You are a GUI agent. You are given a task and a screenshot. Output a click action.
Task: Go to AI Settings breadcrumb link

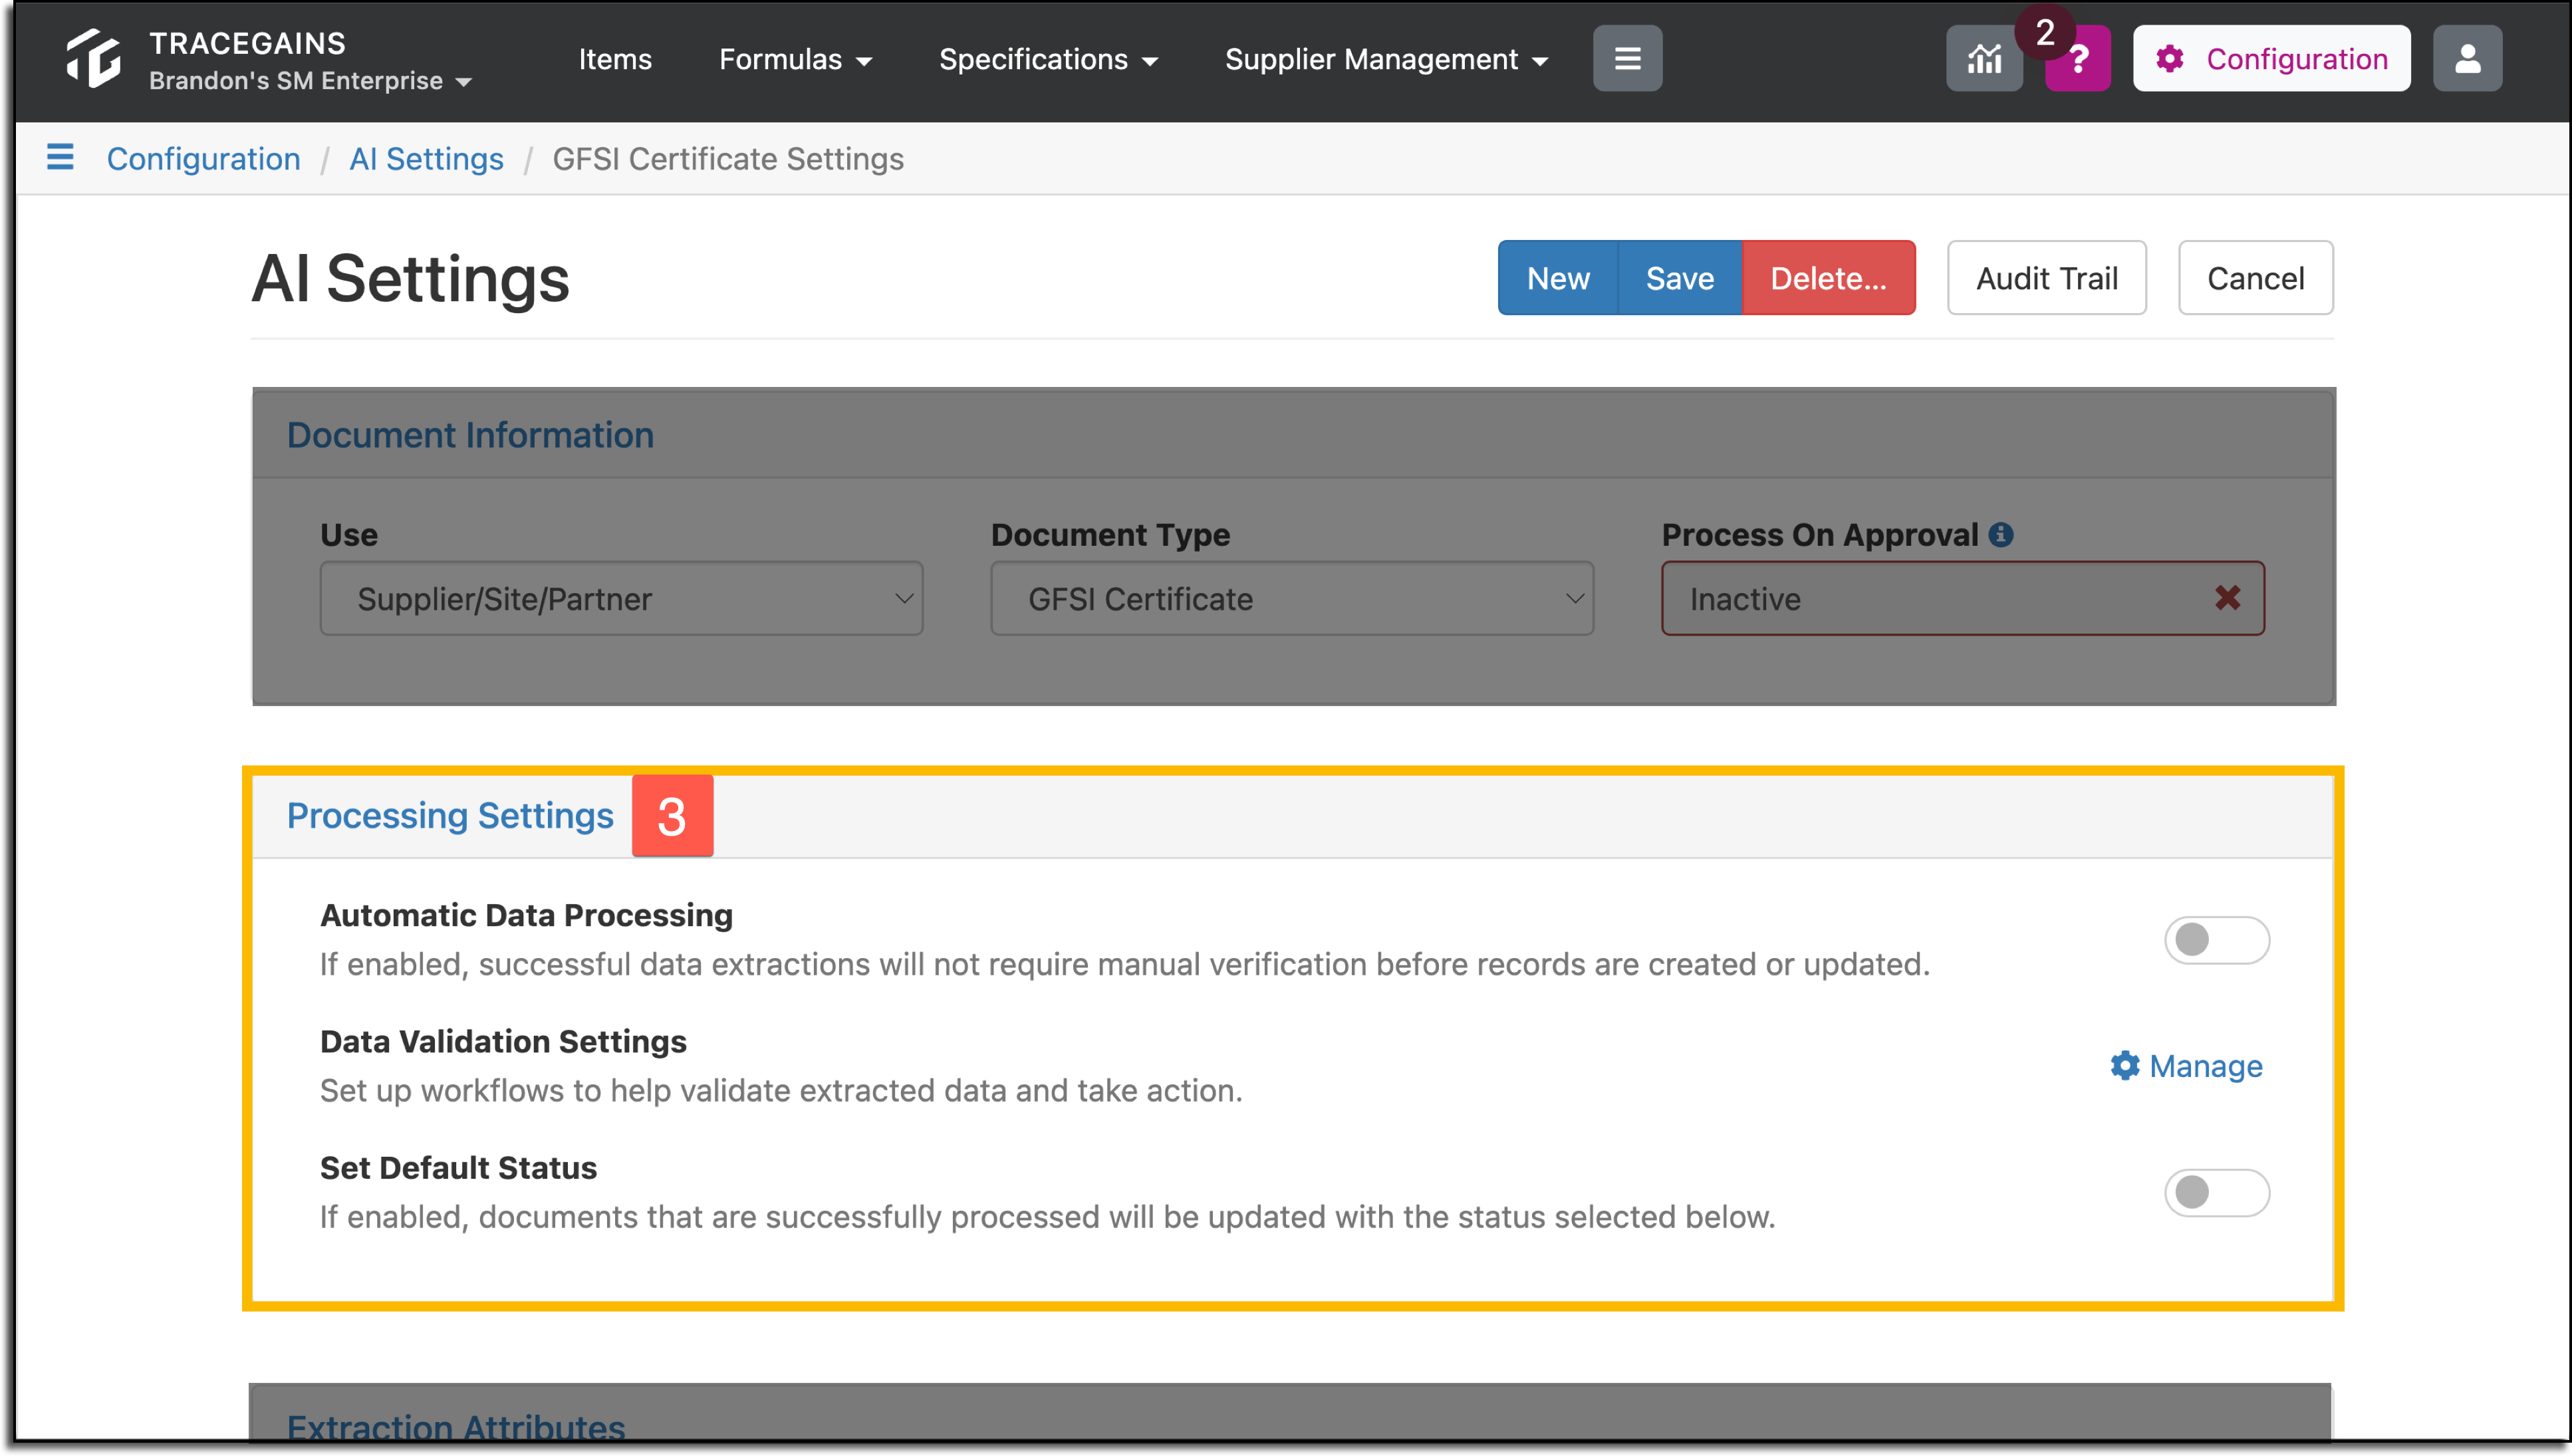(426, 159)
